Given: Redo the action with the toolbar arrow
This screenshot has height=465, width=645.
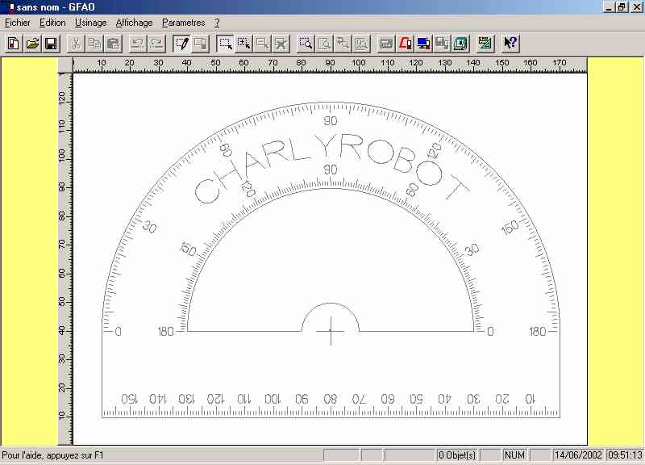Looking at the screenshot, I should click(x=156, y=44).
